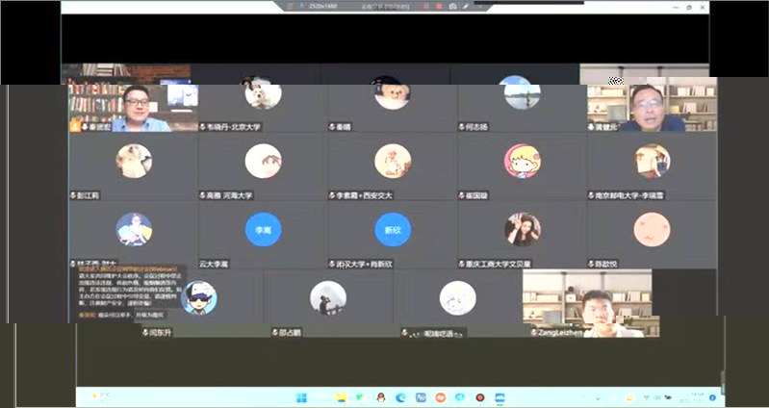This screenshot has height=408, width=769.
Task: Select the 李离 blue avatar tile
Action: [262, 230]
